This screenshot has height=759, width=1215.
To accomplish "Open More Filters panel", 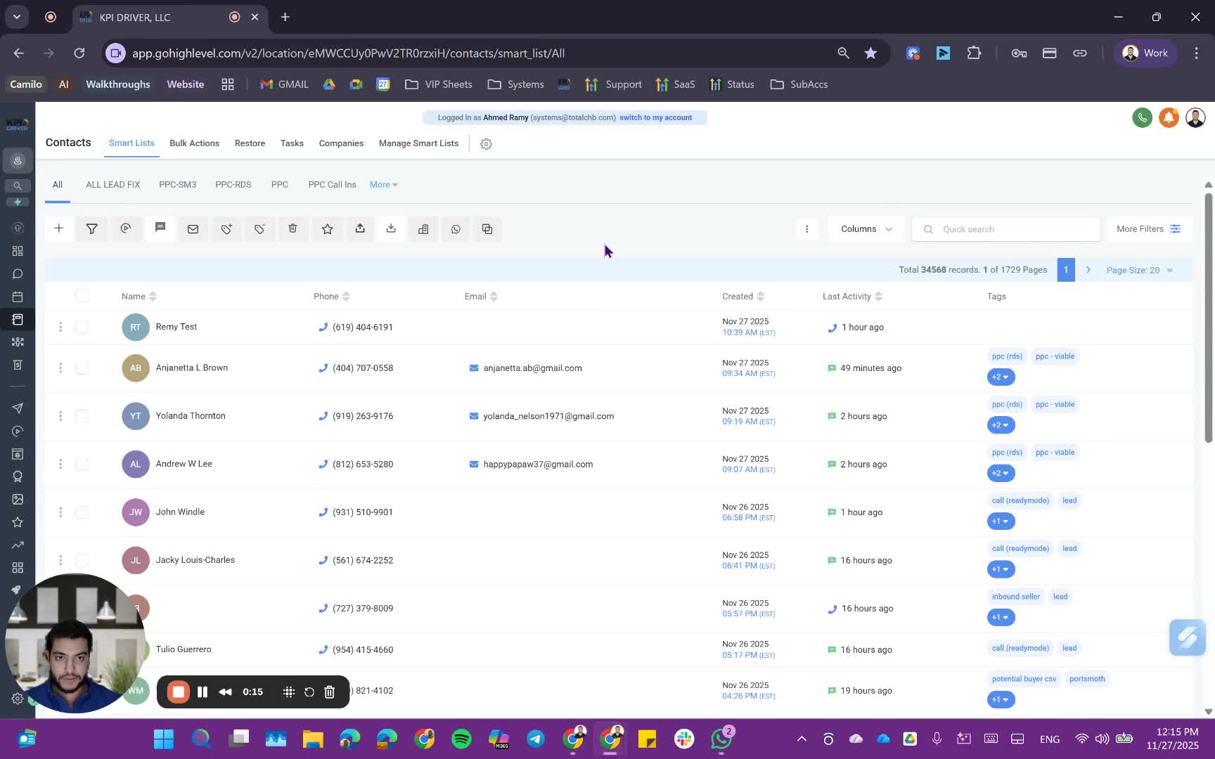I will (1148, 229).
